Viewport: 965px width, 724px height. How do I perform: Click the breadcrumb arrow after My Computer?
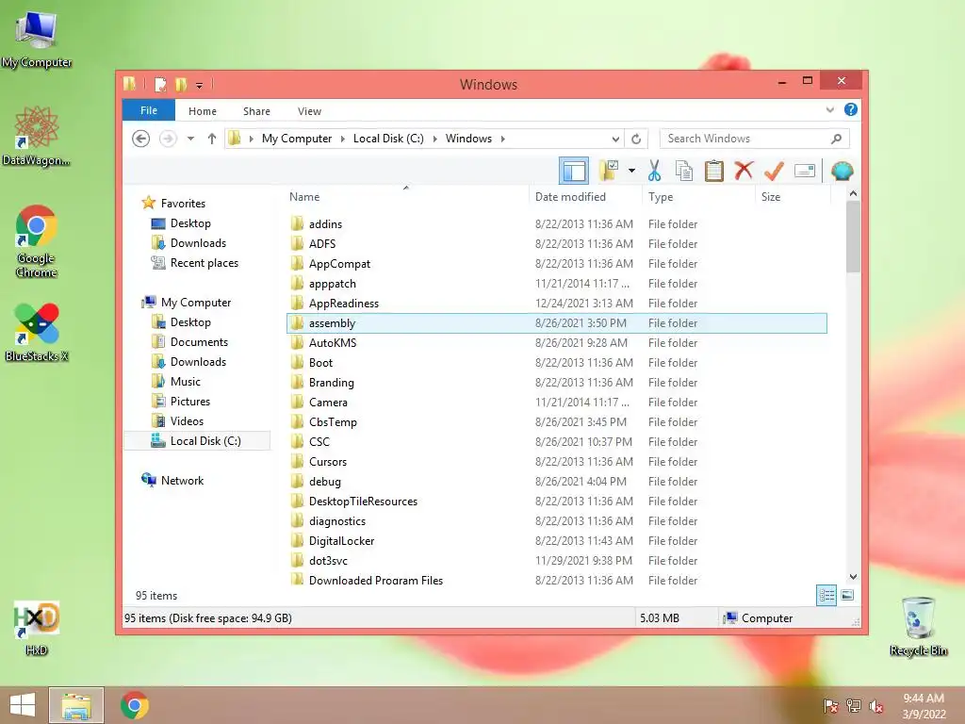tap(343, 139)
